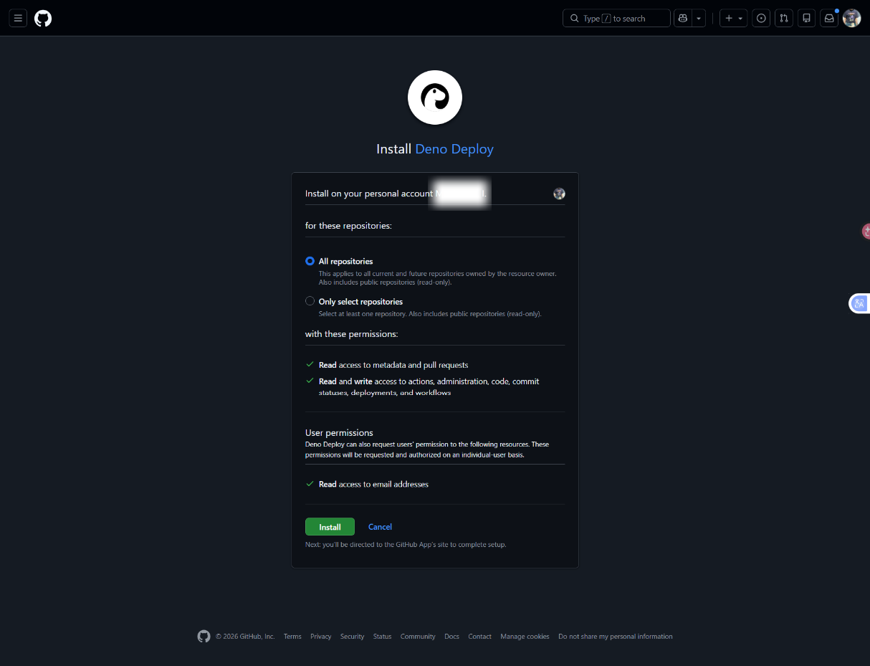Open the Create new plus menu
870x666 pixels.
pos(734,18)
